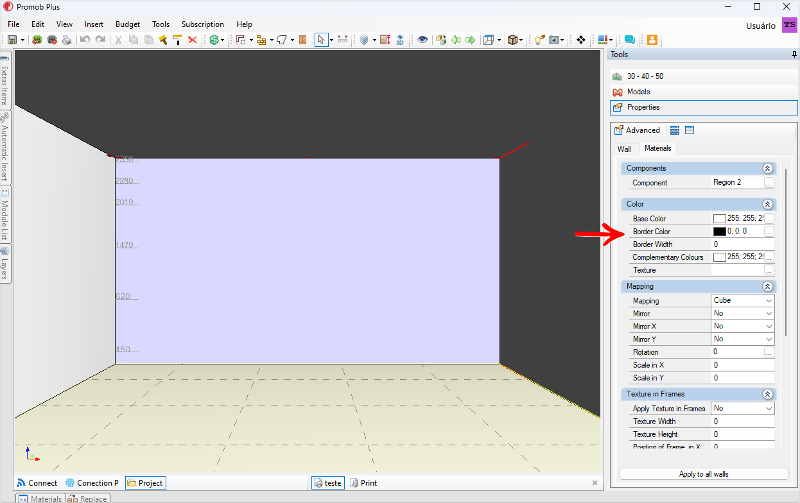Click the 3D view icon
Viewport: 800px width, 503px height.
399,40
